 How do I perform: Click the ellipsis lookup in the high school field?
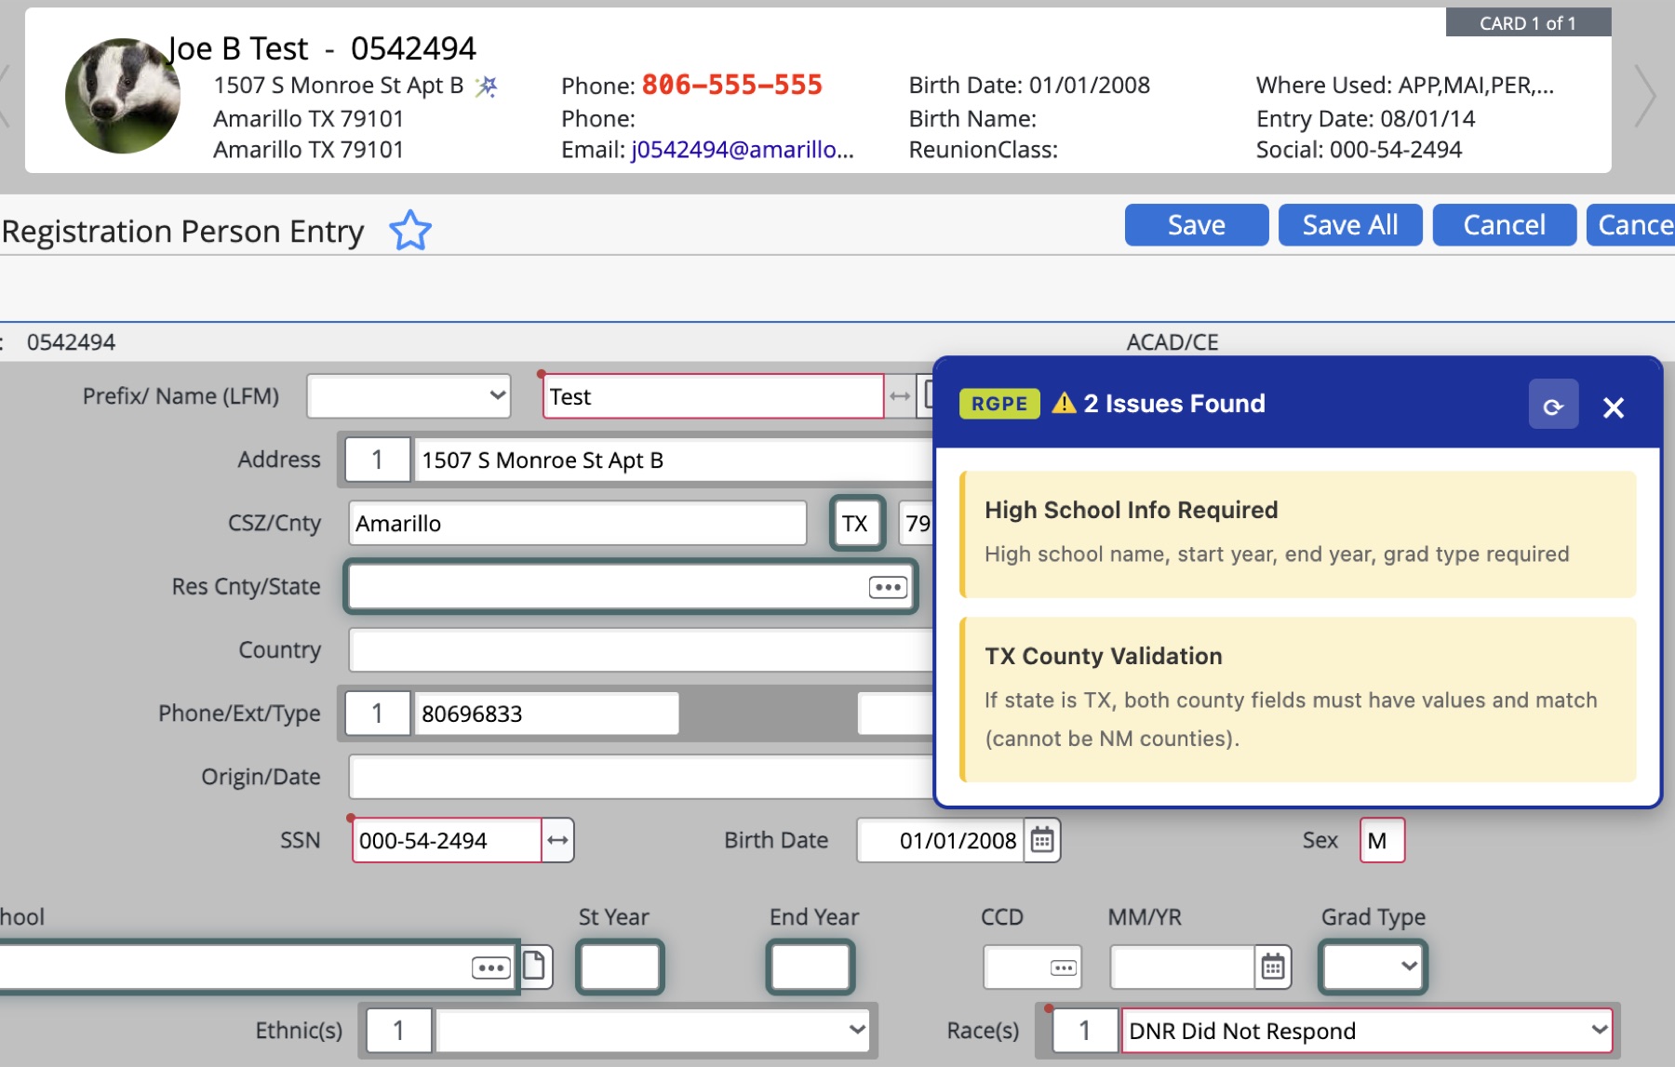[490, 967]
